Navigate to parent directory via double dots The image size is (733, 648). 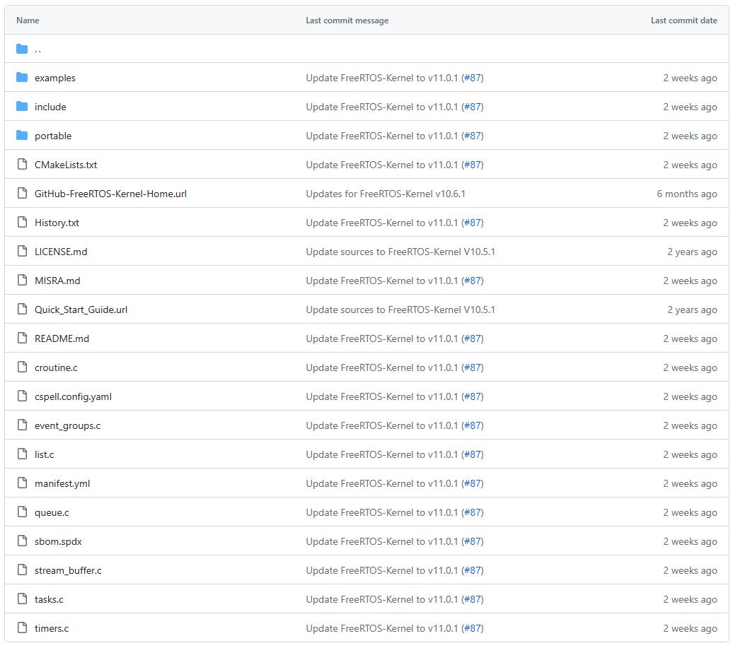[x=37, y=49]
